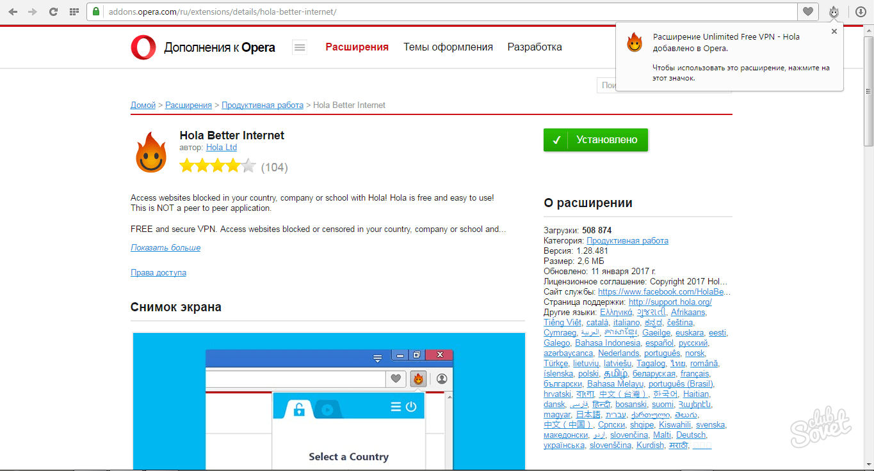Open the Hola Ltd author link
The width and height of the screenshot is (874, 471).
[x=222, y=148]
